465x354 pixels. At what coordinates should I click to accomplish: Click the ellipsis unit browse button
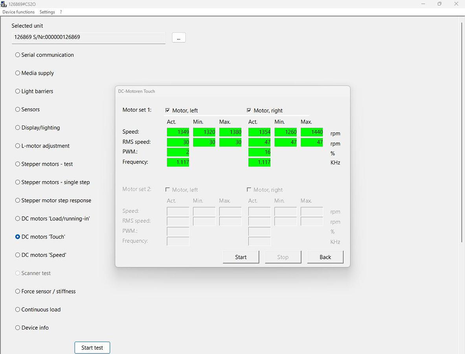click(x=178, y=38)
